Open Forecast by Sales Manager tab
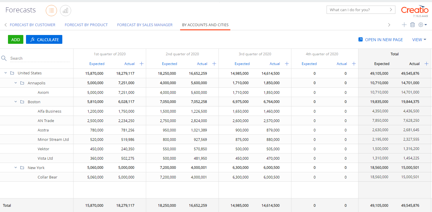432x212 pixels. tap(145, 25)
